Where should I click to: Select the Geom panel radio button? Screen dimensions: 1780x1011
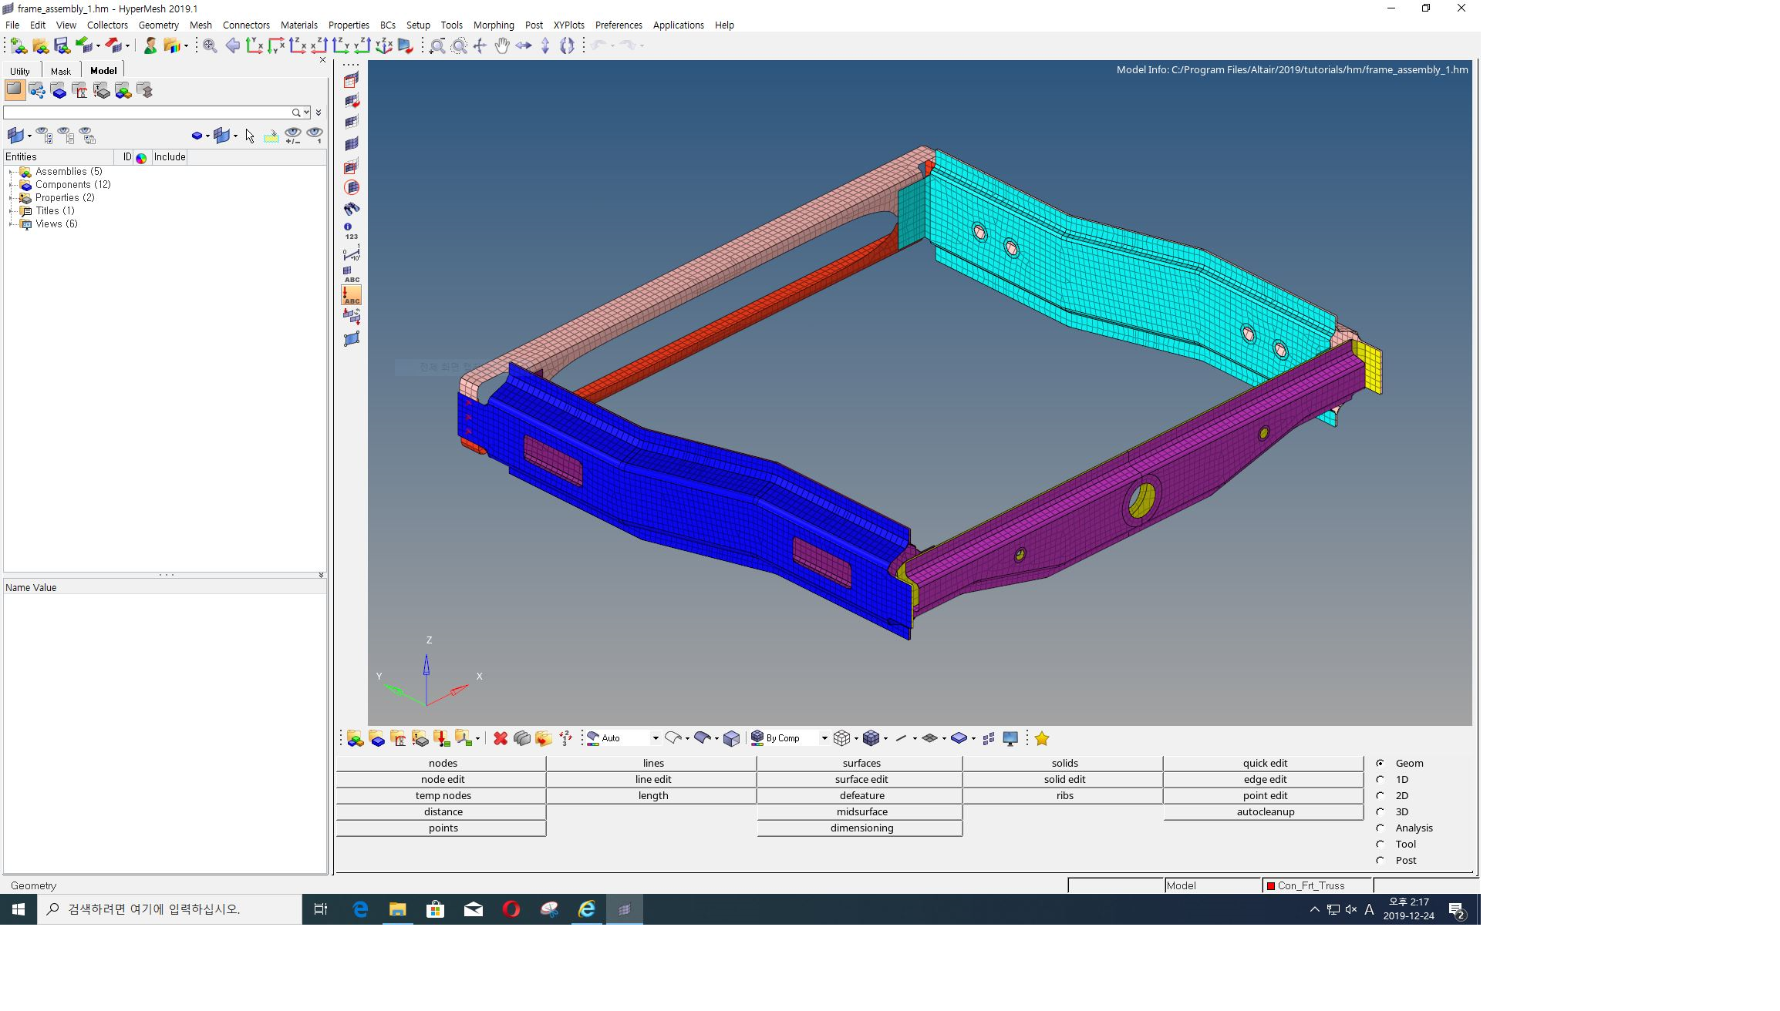point(1381,763)
